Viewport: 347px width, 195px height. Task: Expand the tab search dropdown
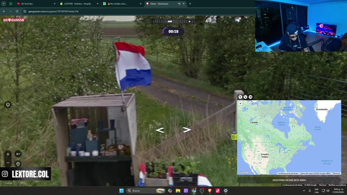(x=4, y=4)
